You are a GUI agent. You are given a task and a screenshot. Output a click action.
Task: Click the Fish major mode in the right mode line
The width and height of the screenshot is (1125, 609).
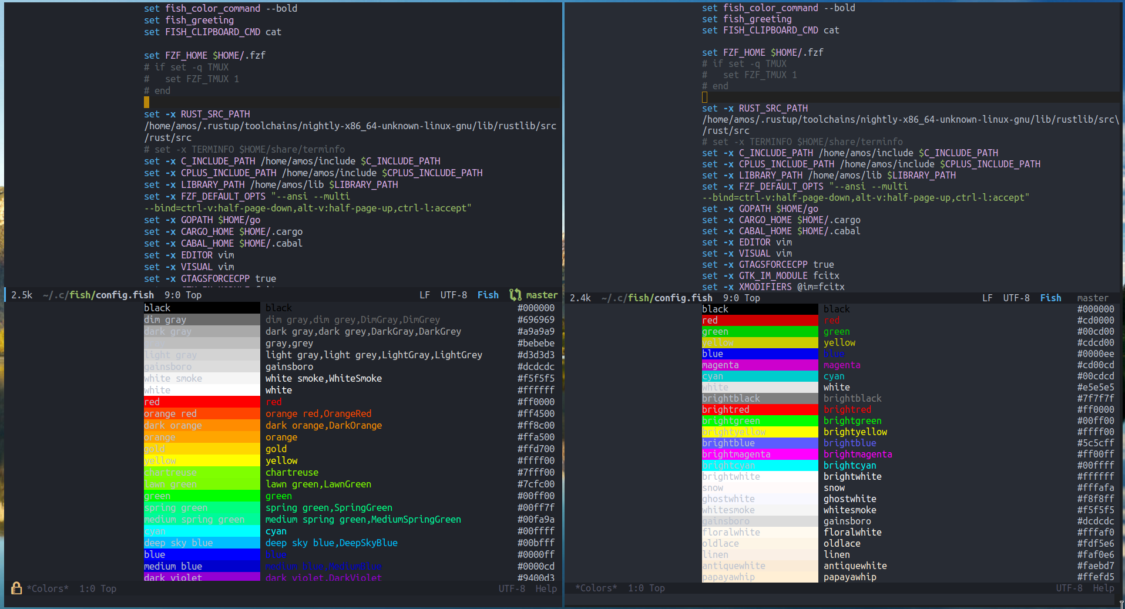pos(1050,298)
